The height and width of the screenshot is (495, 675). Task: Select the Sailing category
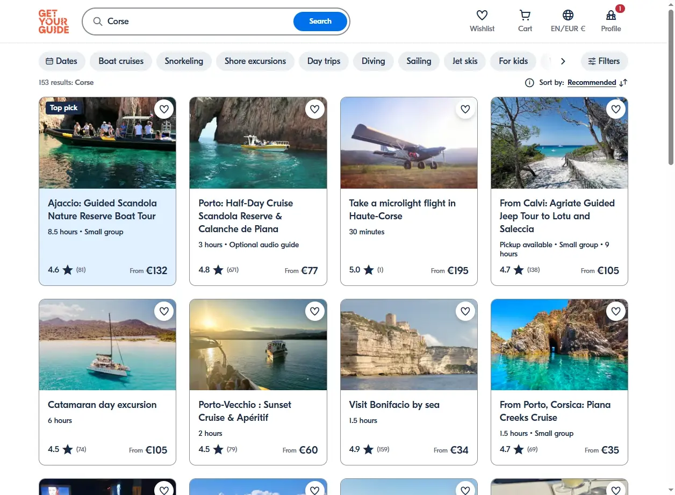click(419, 61)
